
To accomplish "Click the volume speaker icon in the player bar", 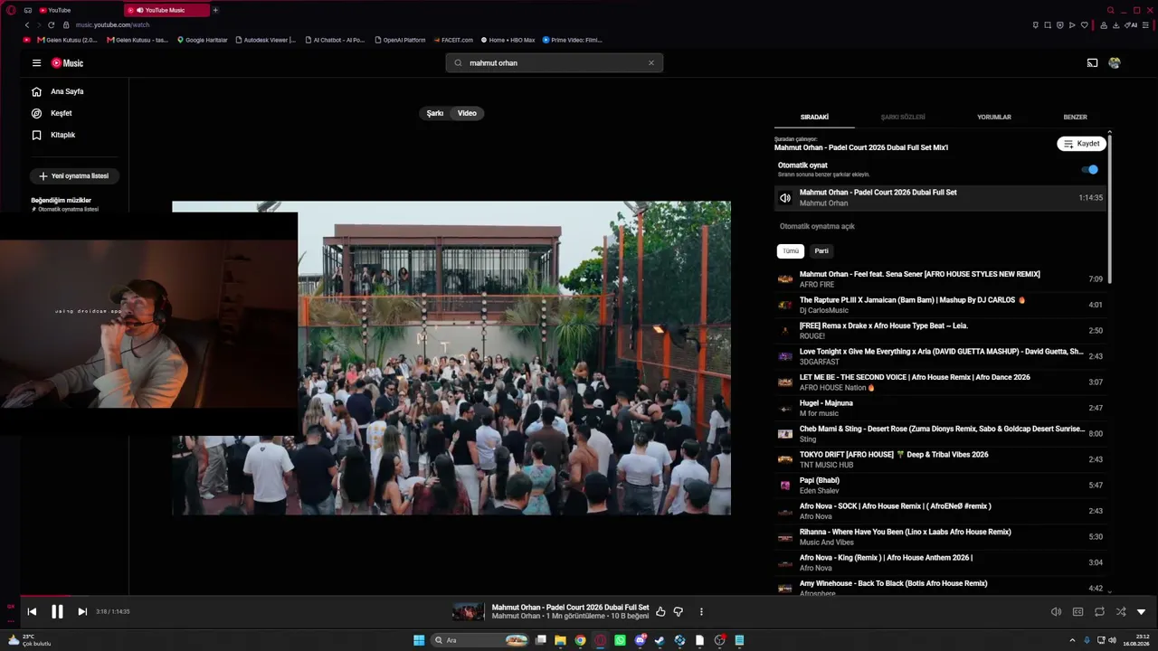I will pos(1056,612).
